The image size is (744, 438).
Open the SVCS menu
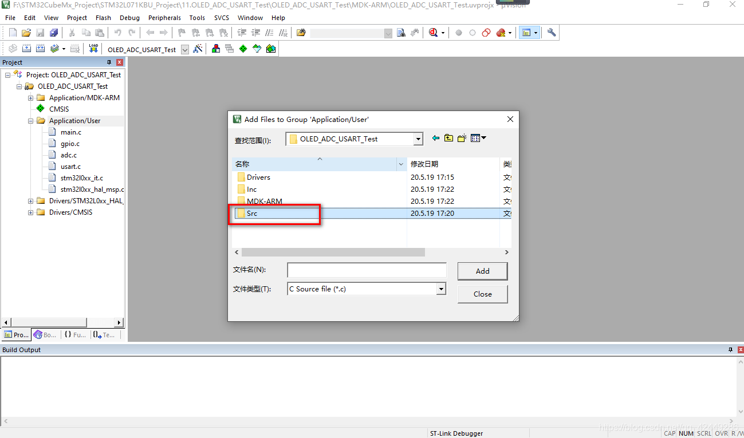point(222,18)
